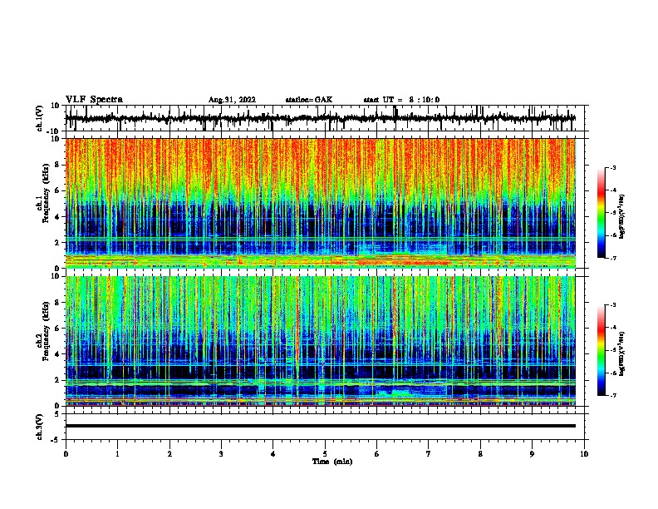Viewport: 658px width, 509px height.
Task: Click the "VLF Spectra" plot title
Action: [x=95, y=100]
